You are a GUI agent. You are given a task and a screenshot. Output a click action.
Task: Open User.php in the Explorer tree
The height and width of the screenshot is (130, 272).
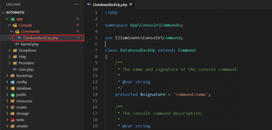pyautogui.click(x=26, y=69)
